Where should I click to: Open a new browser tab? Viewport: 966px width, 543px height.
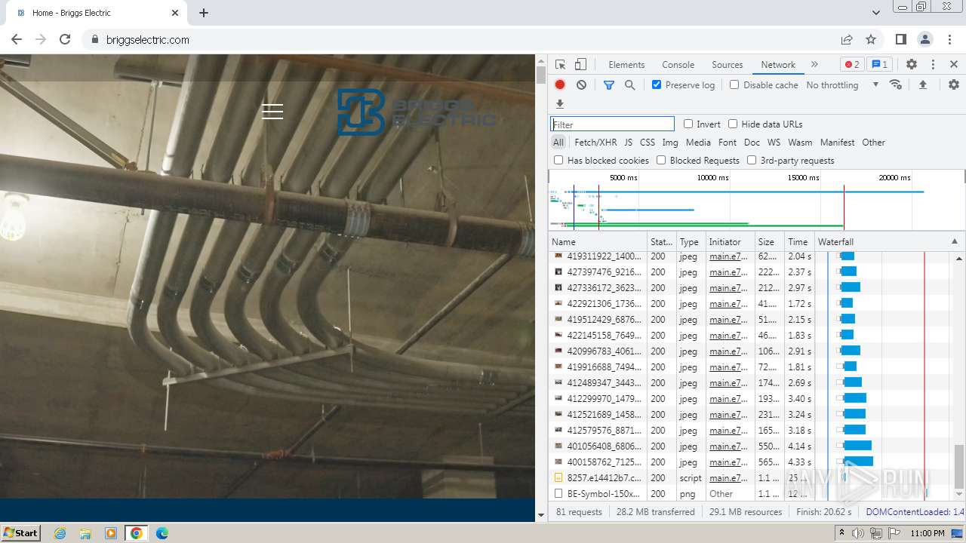tap(204, 13)
